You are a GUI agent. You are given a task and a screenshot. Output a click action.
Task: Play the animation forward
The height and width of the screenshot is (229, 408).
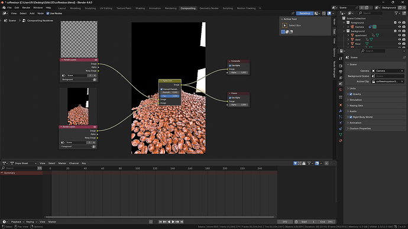click(173, 222)
